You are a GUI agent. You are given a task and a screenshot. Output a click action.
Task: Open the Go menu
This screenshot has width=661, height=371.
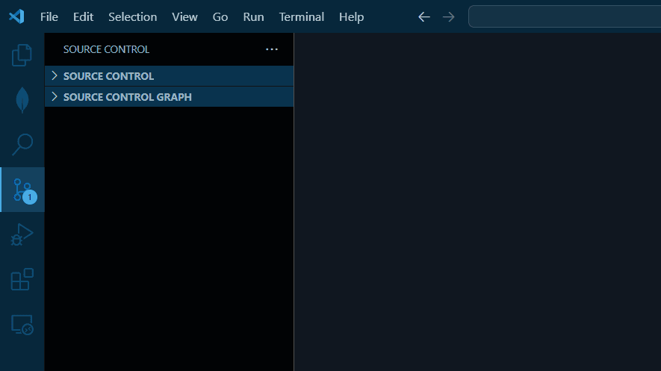point(220,17)
